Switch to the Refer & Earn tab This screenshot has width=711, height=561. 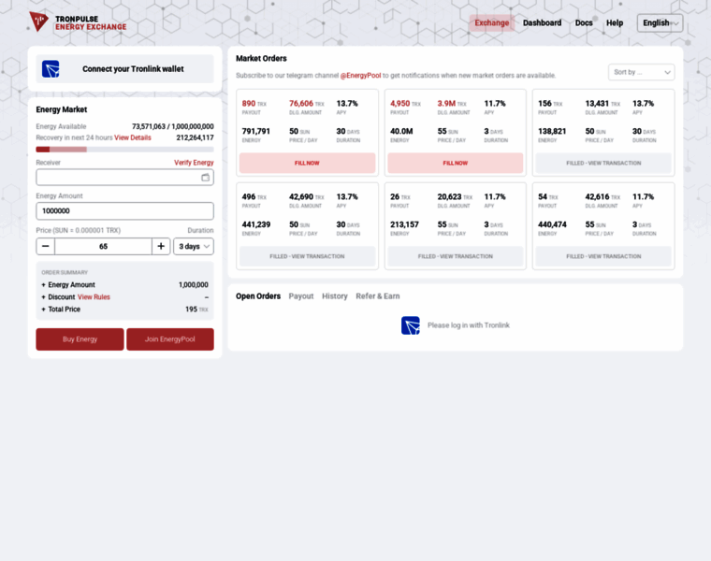[x=378, y=295]
